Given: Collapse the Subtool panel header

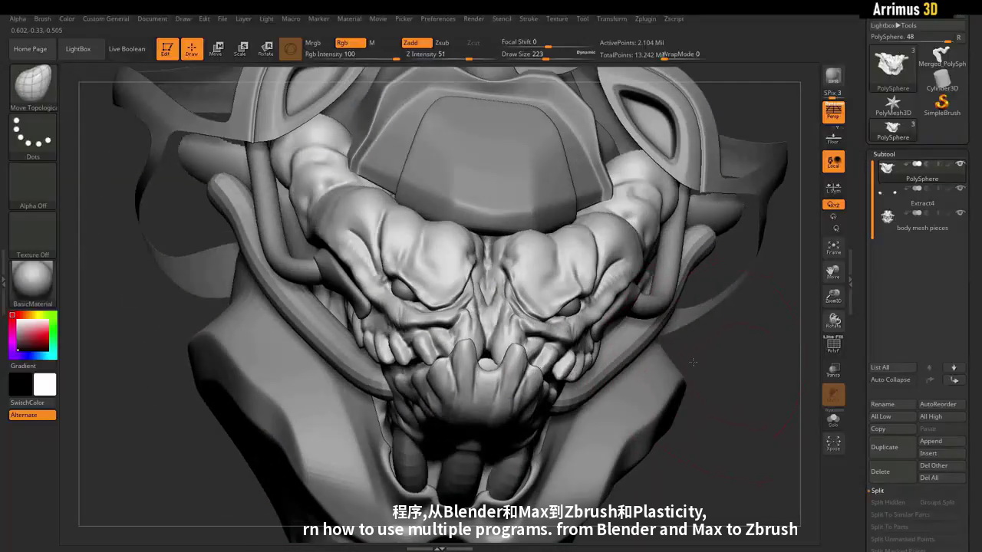Looking at the screenshot, I should point(884,154).
